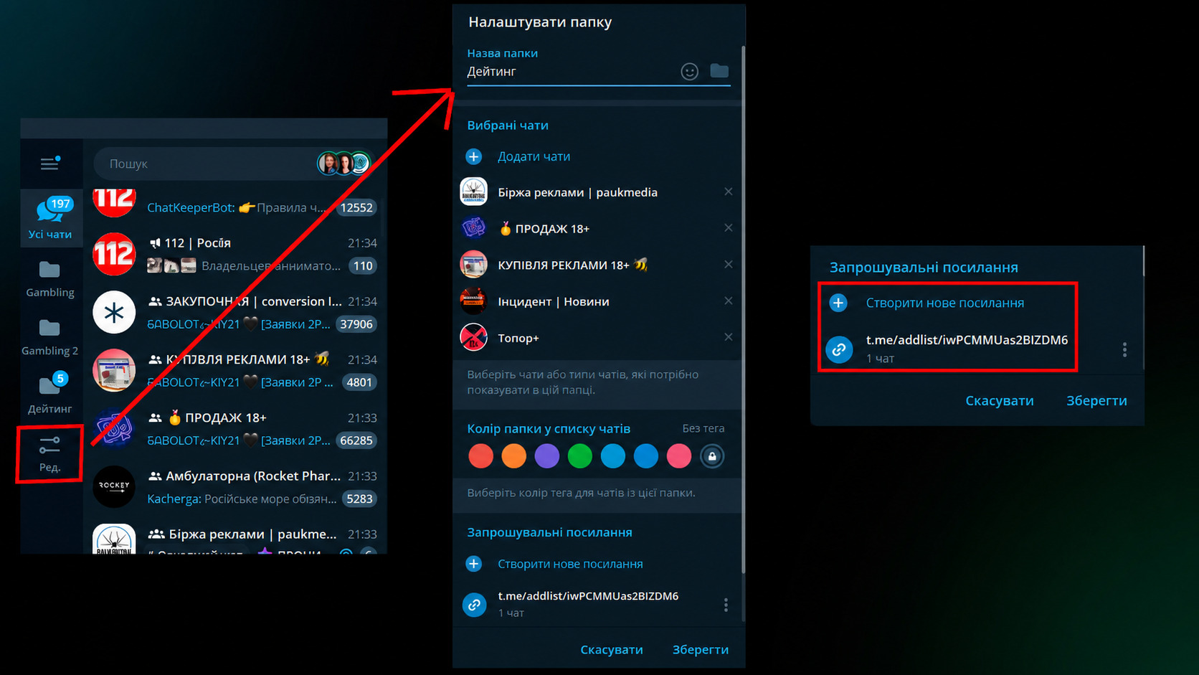
Task: Choose folder icon next to name field
Action: tap(719, 70)
